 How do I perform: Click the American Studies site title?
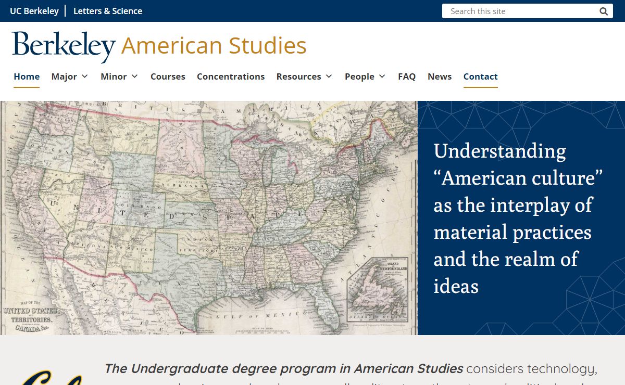point(214,46)
